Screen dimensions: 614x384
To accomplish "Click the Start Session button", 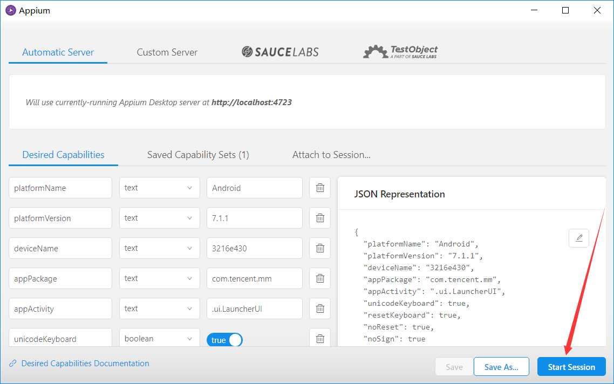I will [571, 367].
